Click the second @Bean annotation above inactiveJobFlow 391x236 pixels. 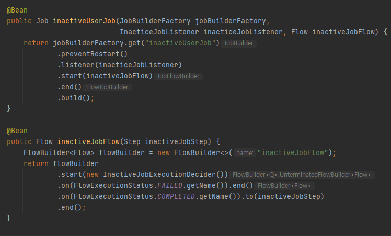[x=17, y=131]
